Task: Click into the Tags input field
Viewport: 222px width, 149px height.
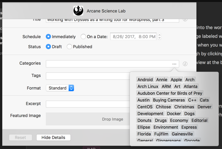Action: coord(88,76)
